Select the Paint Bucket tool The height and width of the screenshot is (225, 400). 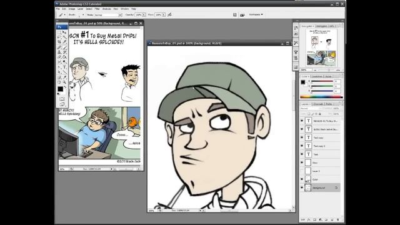[x=64, y=57]
